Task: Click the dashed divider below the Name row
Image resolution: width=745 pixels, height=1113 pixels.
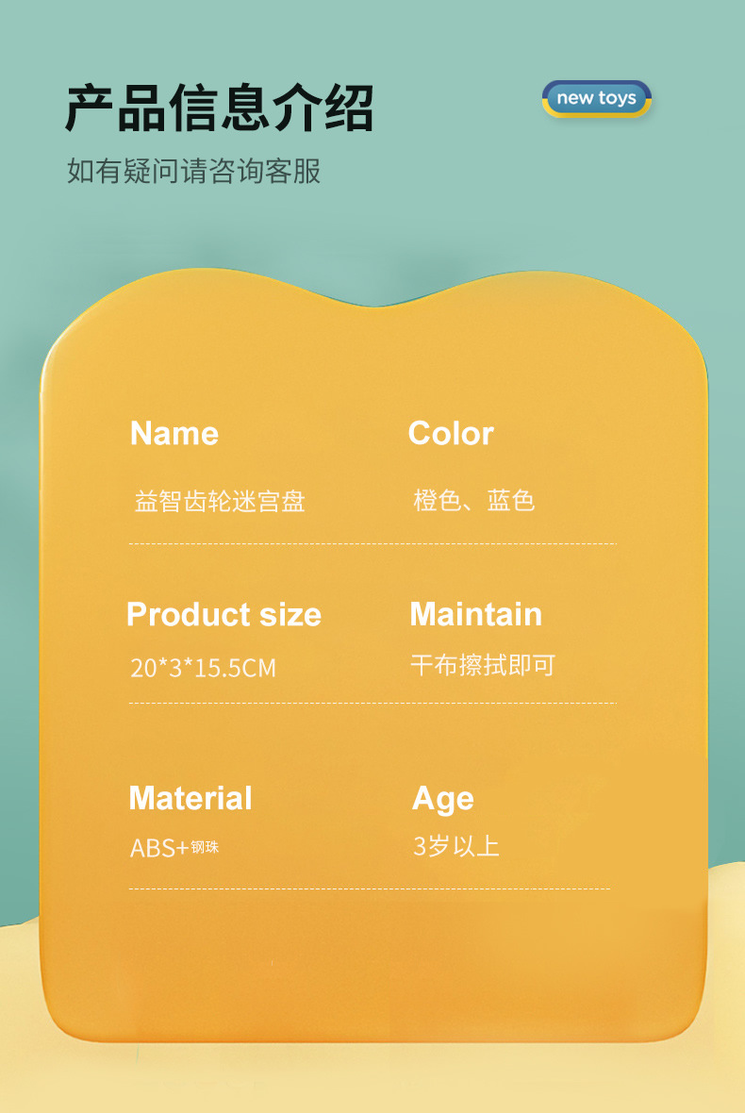Action: [372, 544]
